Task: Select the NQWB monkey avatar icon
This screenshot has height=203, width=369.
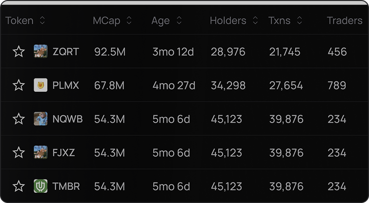Action: point(41,119)
